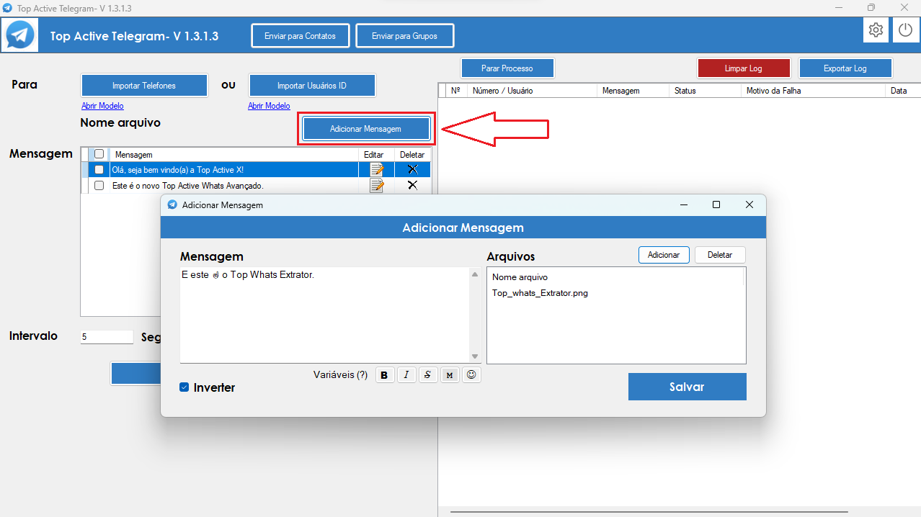Click the horizontal scrollbar below the log table

pyautogui.click(x=649, y=512)
